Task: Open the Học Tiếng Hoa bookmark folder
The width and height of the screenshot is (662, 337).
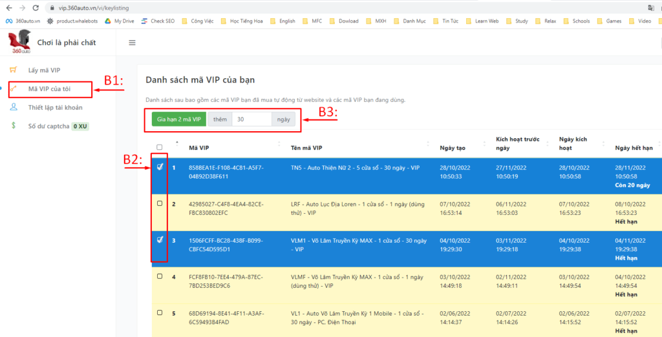Action: pyautogui.click(x=242, y=21)
